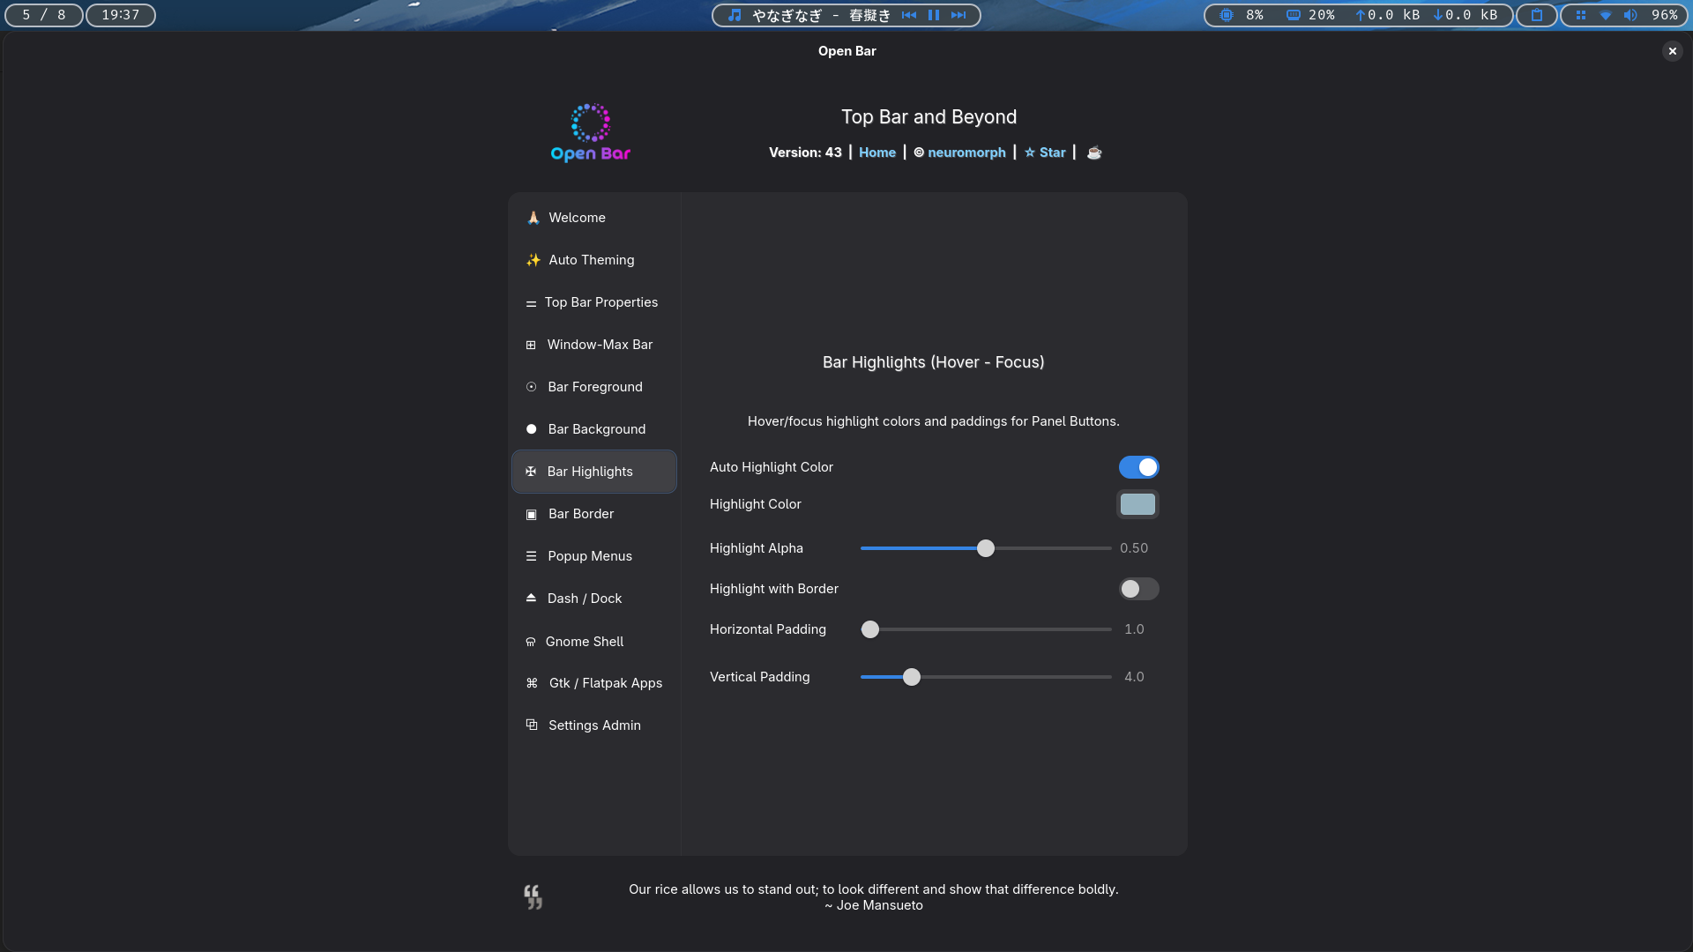Open the Home link

point(876,152)
